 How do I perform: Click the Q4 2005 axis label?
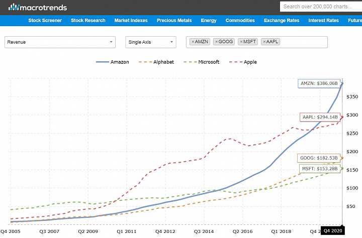(x=11, y=231)
